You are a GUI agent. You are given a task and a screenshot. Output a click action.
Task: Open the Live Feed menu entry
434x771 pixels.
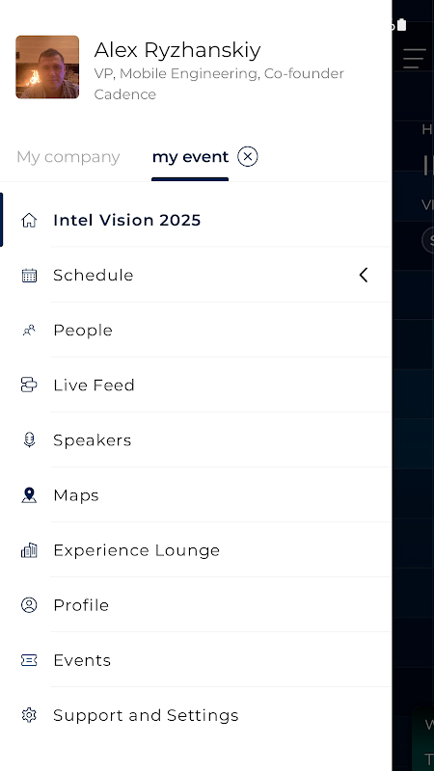pos(197,385)
